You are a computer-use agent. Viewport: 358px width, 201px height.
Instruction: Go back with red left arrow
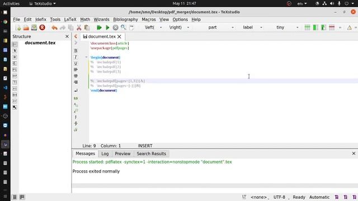pyautogui.click(x=76, y=36)
